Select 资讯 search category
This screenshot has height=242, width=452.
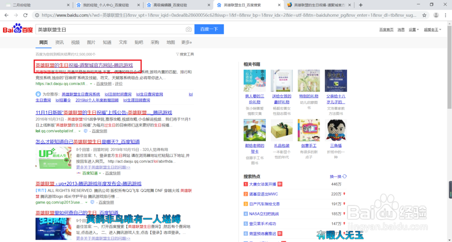[59, 43]
